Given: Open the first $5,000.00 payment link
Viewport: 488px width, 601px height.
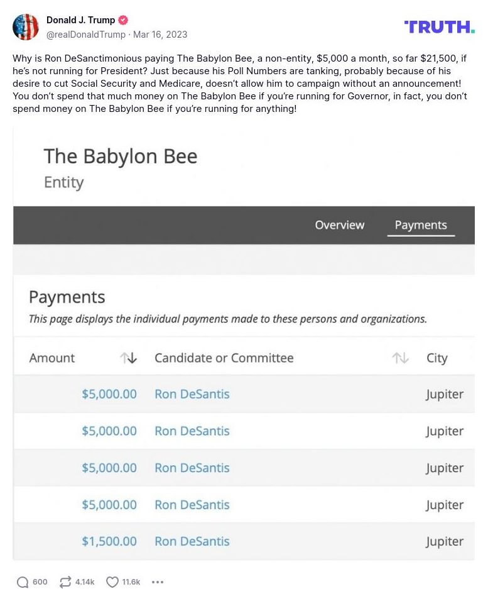Looking at the screenshot, I should 109,394.
